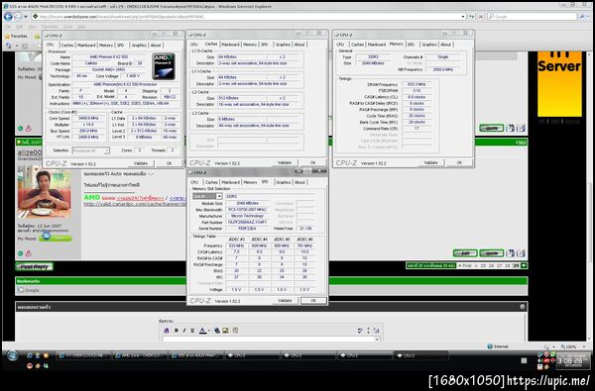Open the zoom level dropdown beside 100%

[584, 346]
